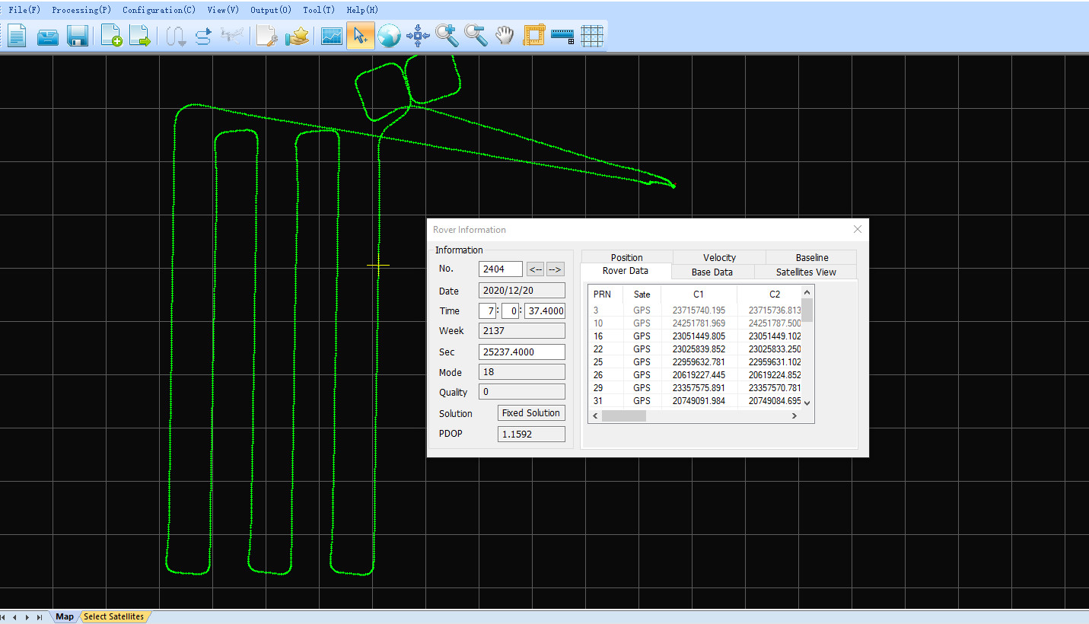Select the zoom in magnifier tool

coord(447,36)
